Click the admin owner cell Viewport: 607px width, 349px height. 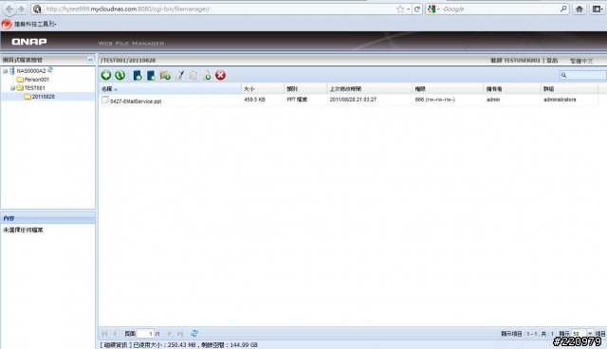click(493, 100)
